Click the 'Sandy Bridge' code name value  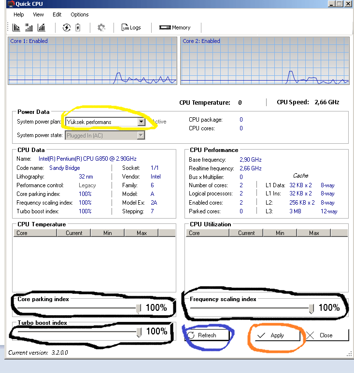click(x=65, y=168)
